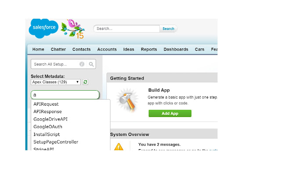
Task: Open the Dashboards tab
Action: point(176,49)
